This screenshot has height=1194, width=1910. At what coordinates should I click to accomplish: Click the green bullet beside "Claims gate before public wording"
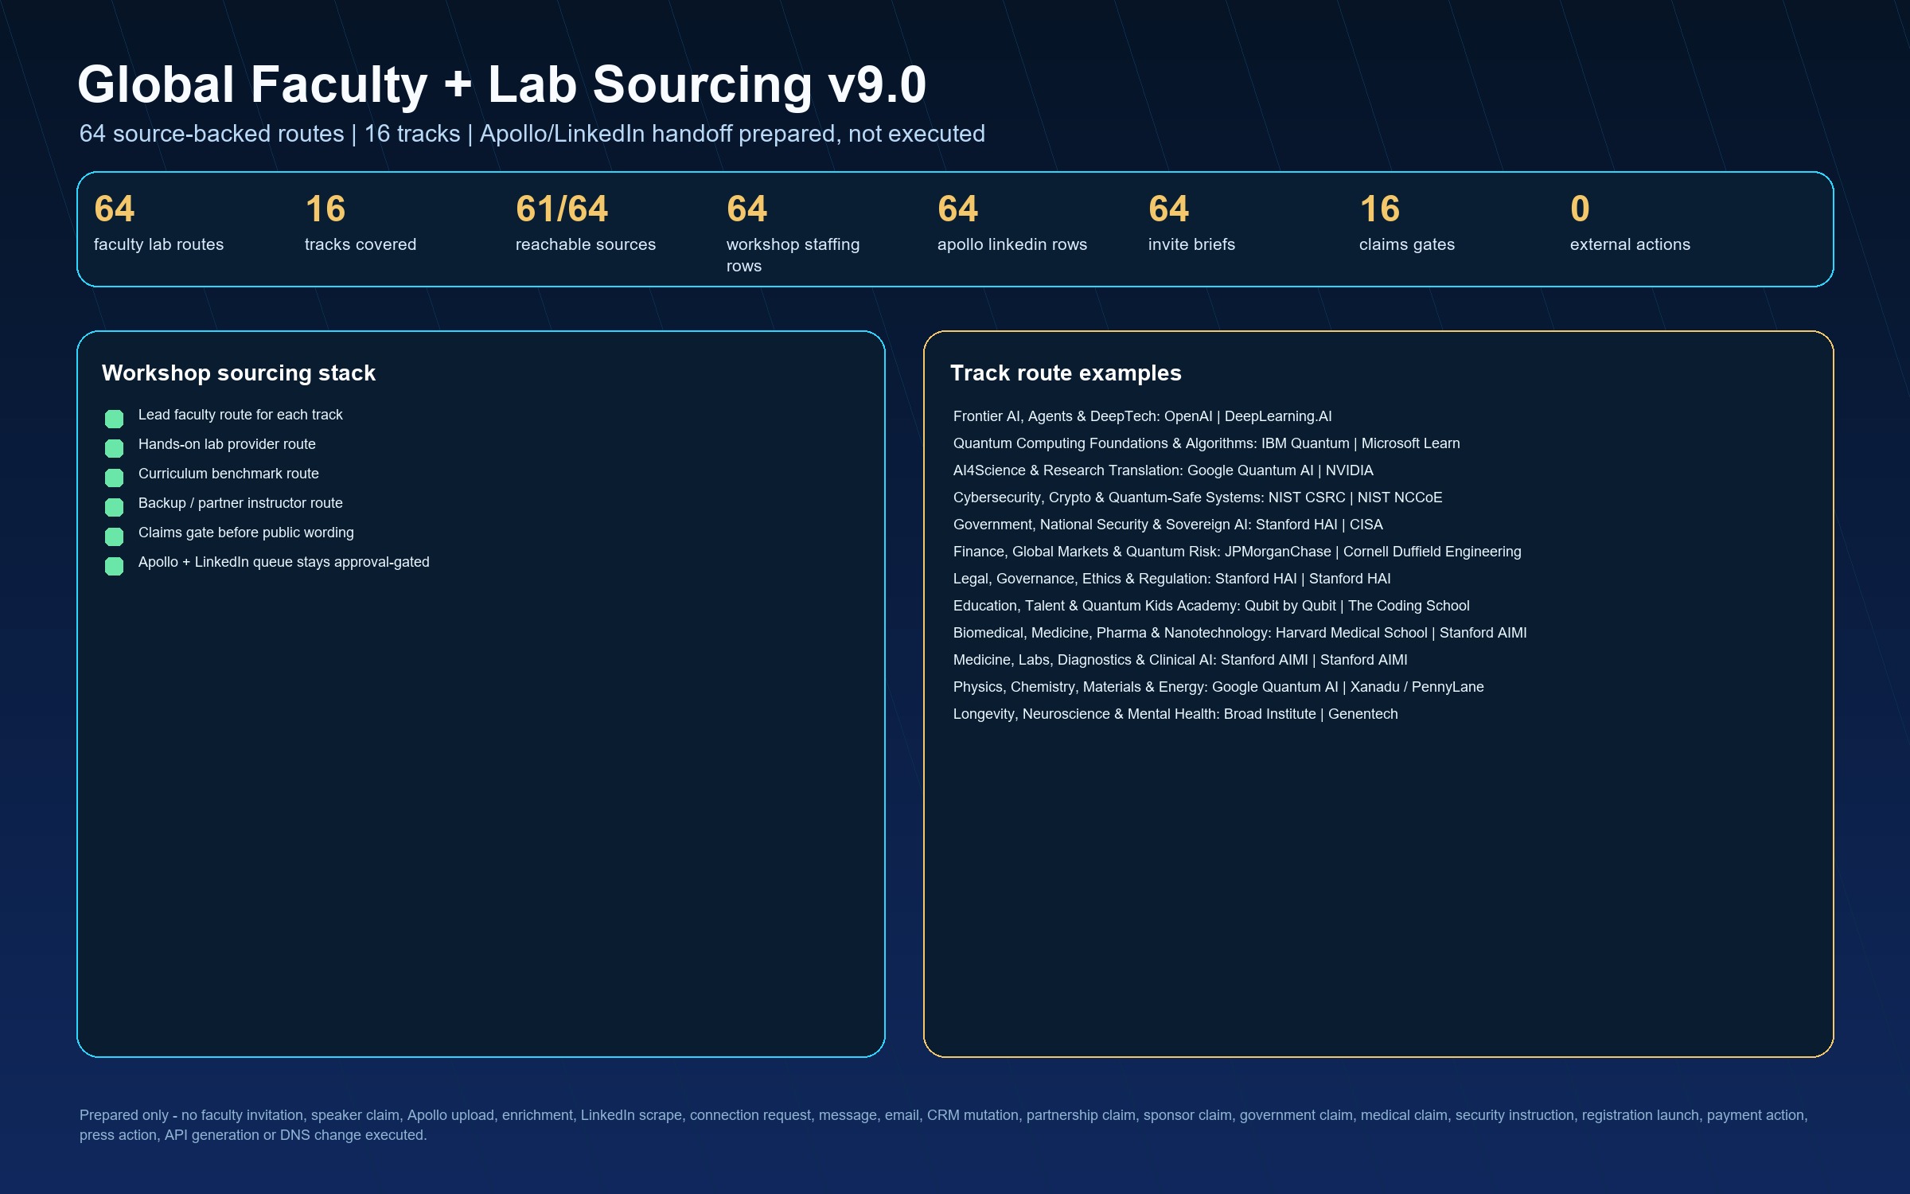(x=114, y=537)
